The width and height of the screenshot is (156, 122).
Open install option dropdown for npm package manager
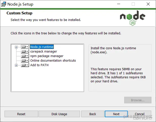pos(25,56)
